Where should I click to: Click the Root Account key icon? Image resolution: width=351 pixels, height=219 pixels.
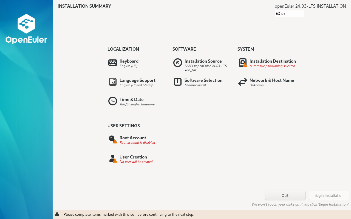(x=112, y=139)
